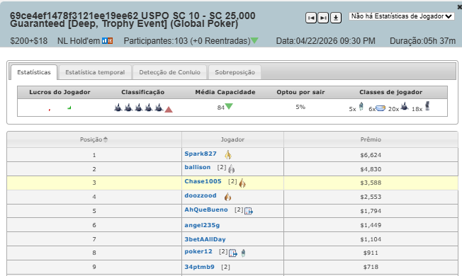Click the flame icon next to Spark827
The height and width of the screenshot is (276, 462).
(228, 154)
